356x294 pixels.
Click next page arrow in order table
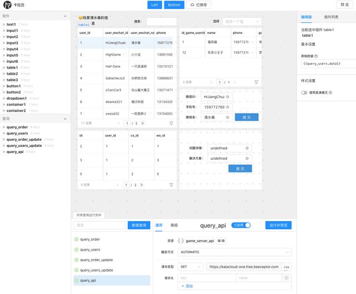[x=141, y=185]
